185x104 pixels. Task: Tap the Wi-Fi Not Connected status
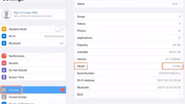tap(54, 36)
